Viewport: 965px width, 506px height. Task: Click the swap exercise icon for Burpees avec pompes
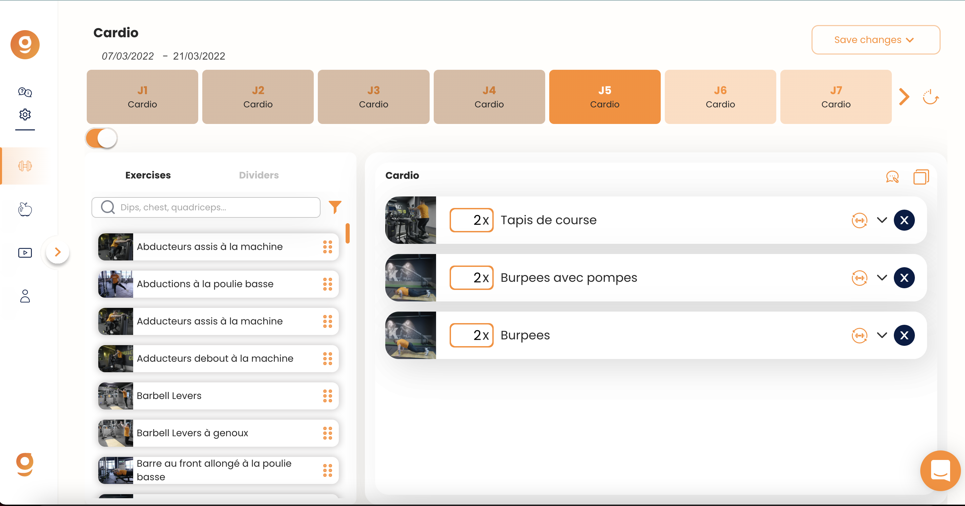tap(859, 278)
